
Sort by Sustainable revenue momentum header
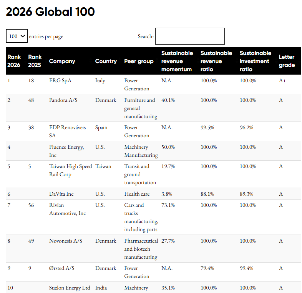coord(176,61)
